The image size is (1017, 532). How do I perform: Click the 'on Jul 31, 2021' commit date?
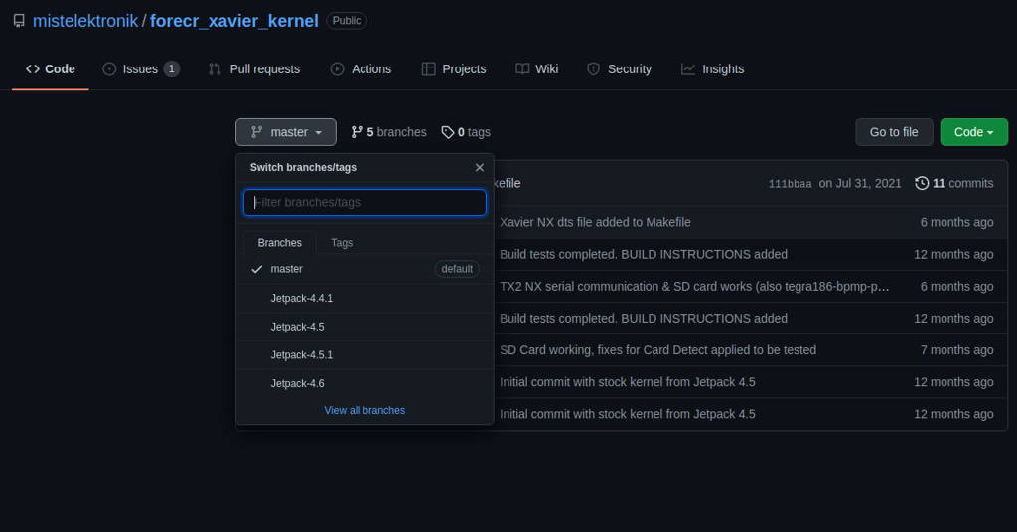859,183
